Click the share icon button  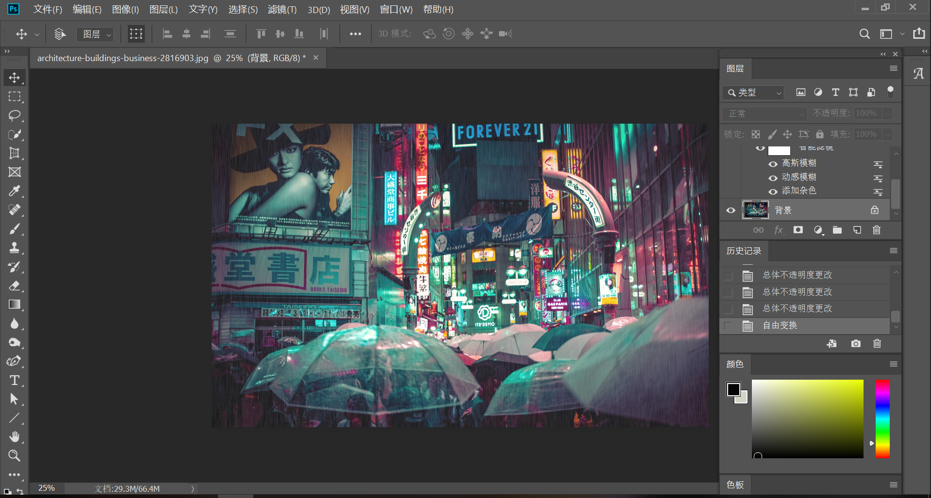[x=919, y=34]
